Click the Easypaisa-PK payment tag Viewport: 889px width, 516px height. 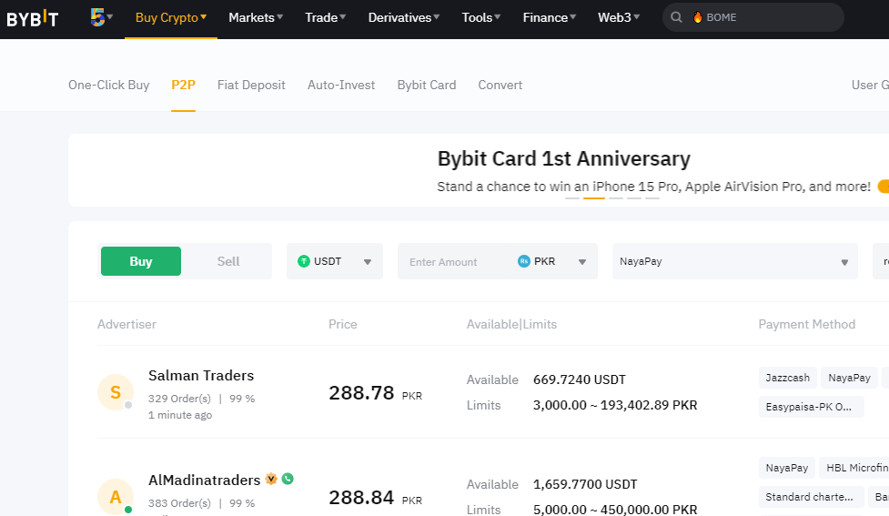point(812,407)
